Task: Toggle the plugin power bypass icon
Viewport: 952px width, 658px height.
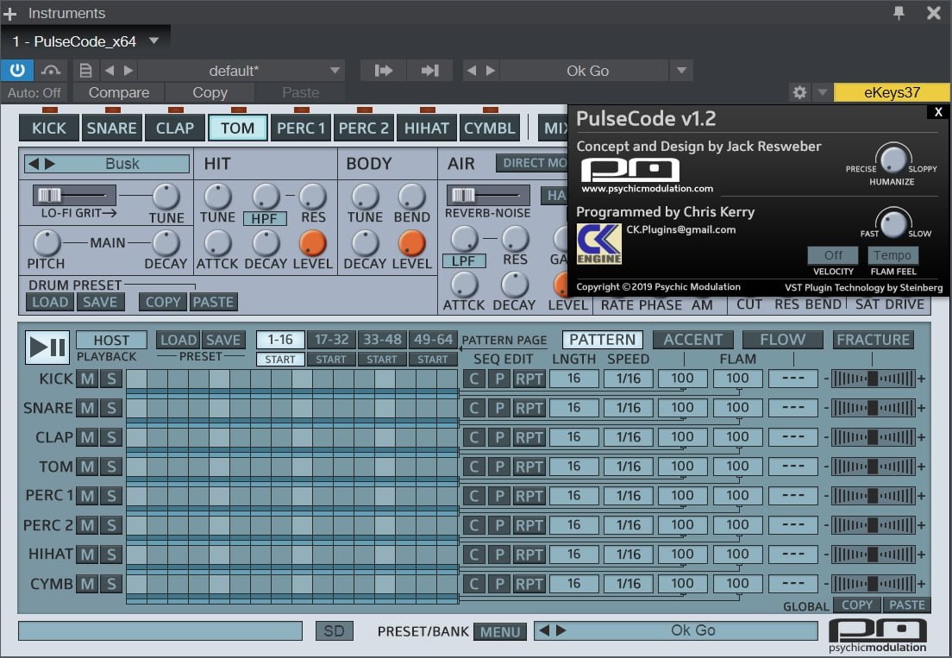Action: pyautogui.click(x=17, y=71)
